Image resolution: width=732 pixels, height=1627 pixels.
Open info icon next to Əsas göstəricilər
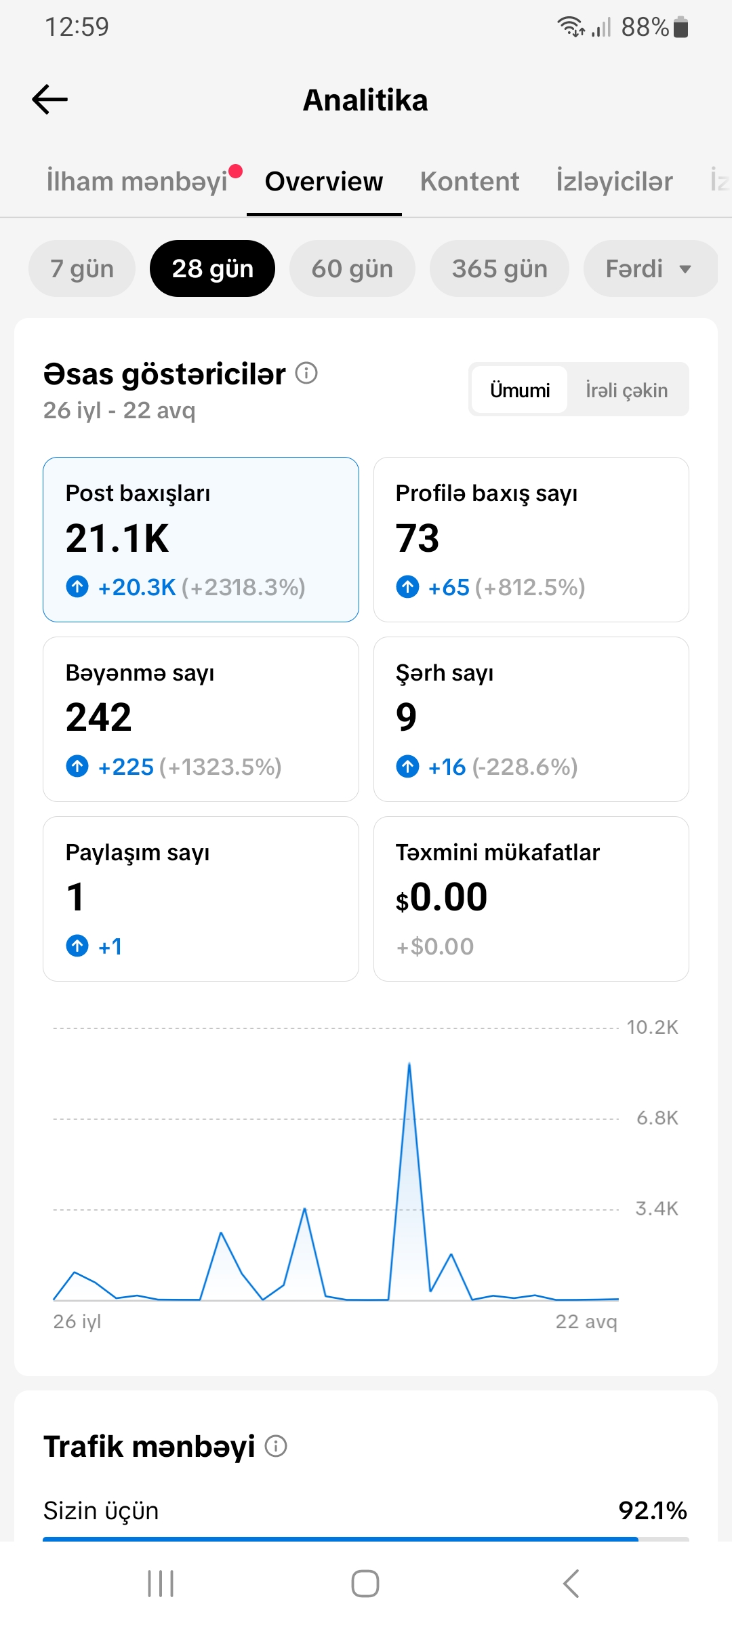(306, 373)
